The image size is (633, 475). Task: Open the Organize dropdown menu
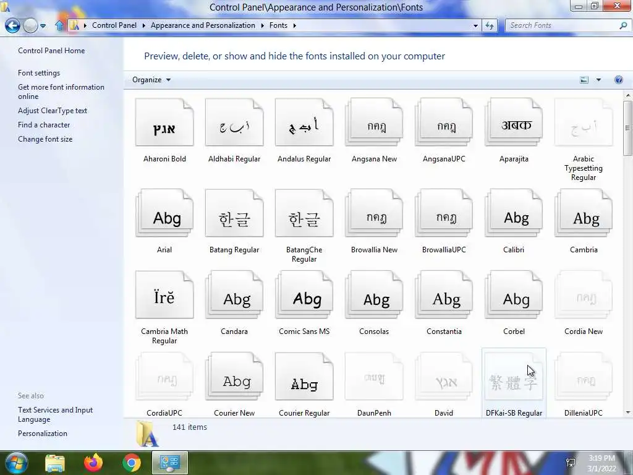pos(151,80)
